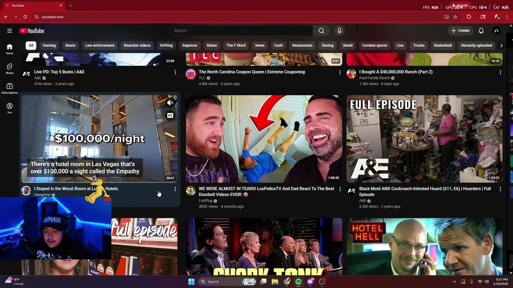513x288 pixels.
Task: Open North Carolina Coupon Queen title
Action: [x=252, y=72]
